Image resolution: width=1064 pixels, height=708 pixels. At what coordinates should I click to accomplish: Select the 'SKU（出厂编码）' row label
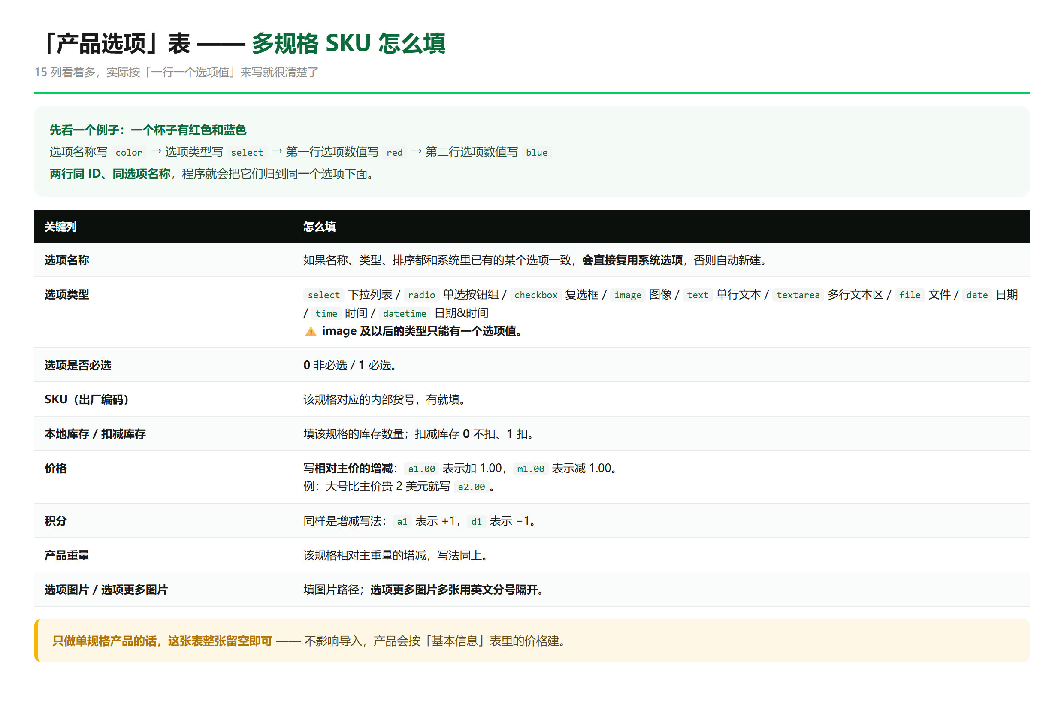click(x=86, y=399)
